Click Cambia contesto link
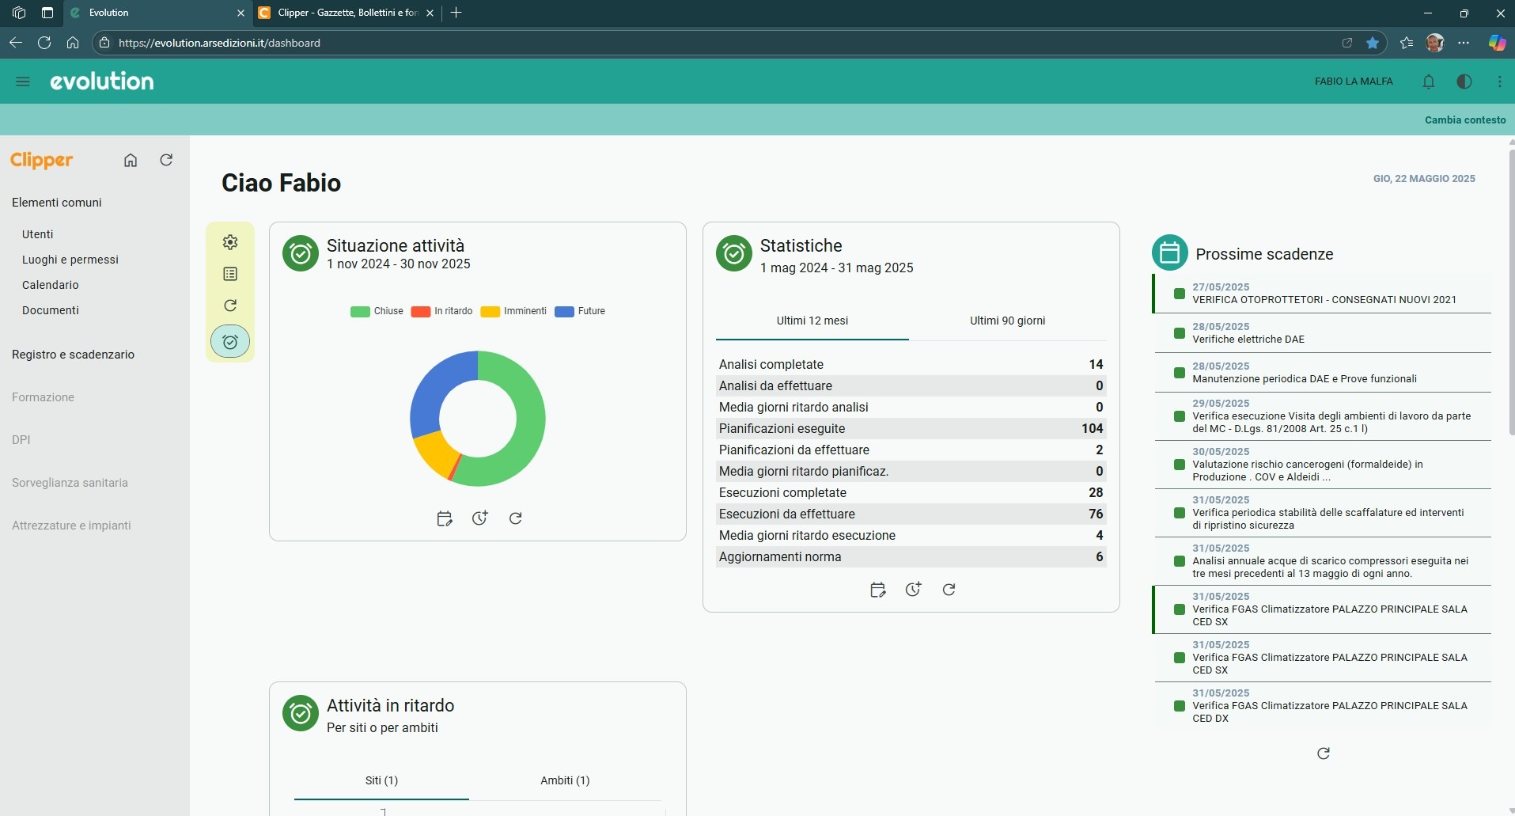The height and width of the screenshot is (816, 1515). point(1465,120)
